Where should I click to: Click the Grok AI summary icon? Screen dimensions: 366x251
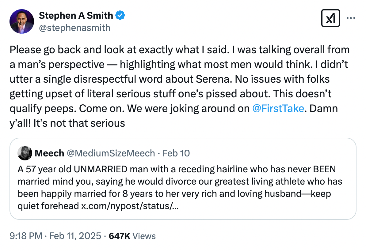330,18
